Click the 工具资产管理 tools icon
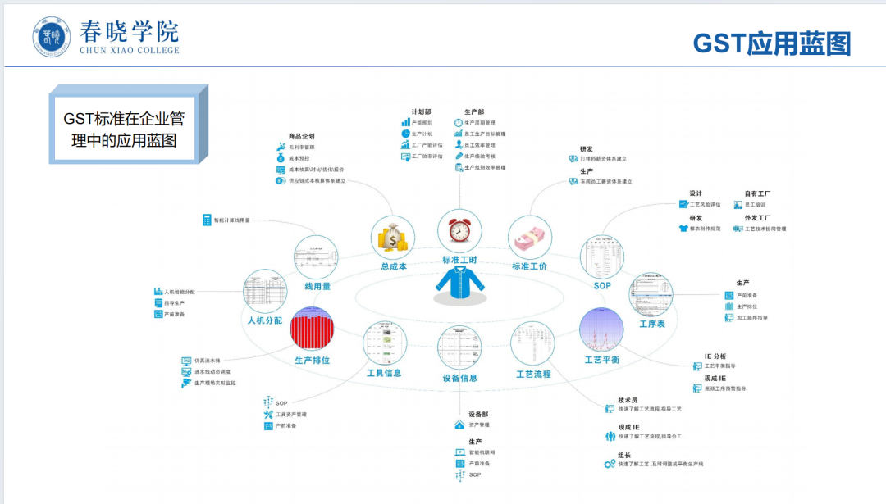This screenshot has height=504, width=886. 268,414
